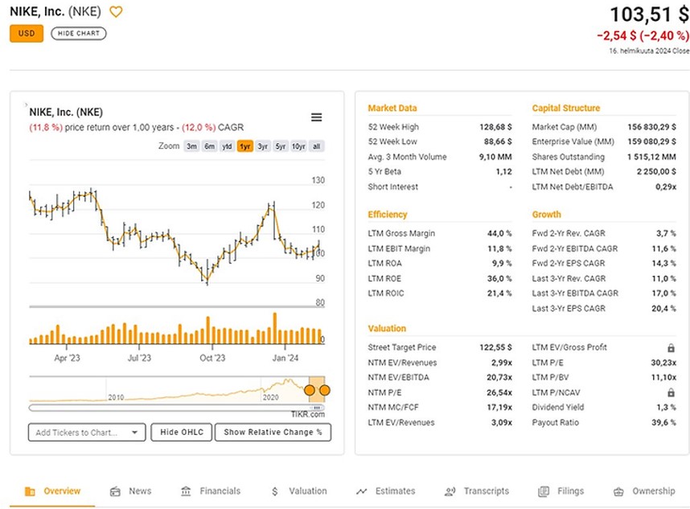The width and height of the screenshot is (690, 509).
Task: Open the Financials tab
Action: pyautogui.click(x=211, y=491)
